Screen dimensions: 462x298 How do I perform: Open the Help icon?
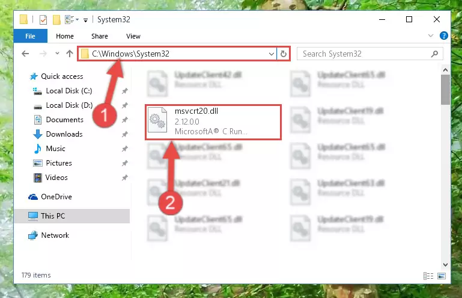tap(443, 36)
